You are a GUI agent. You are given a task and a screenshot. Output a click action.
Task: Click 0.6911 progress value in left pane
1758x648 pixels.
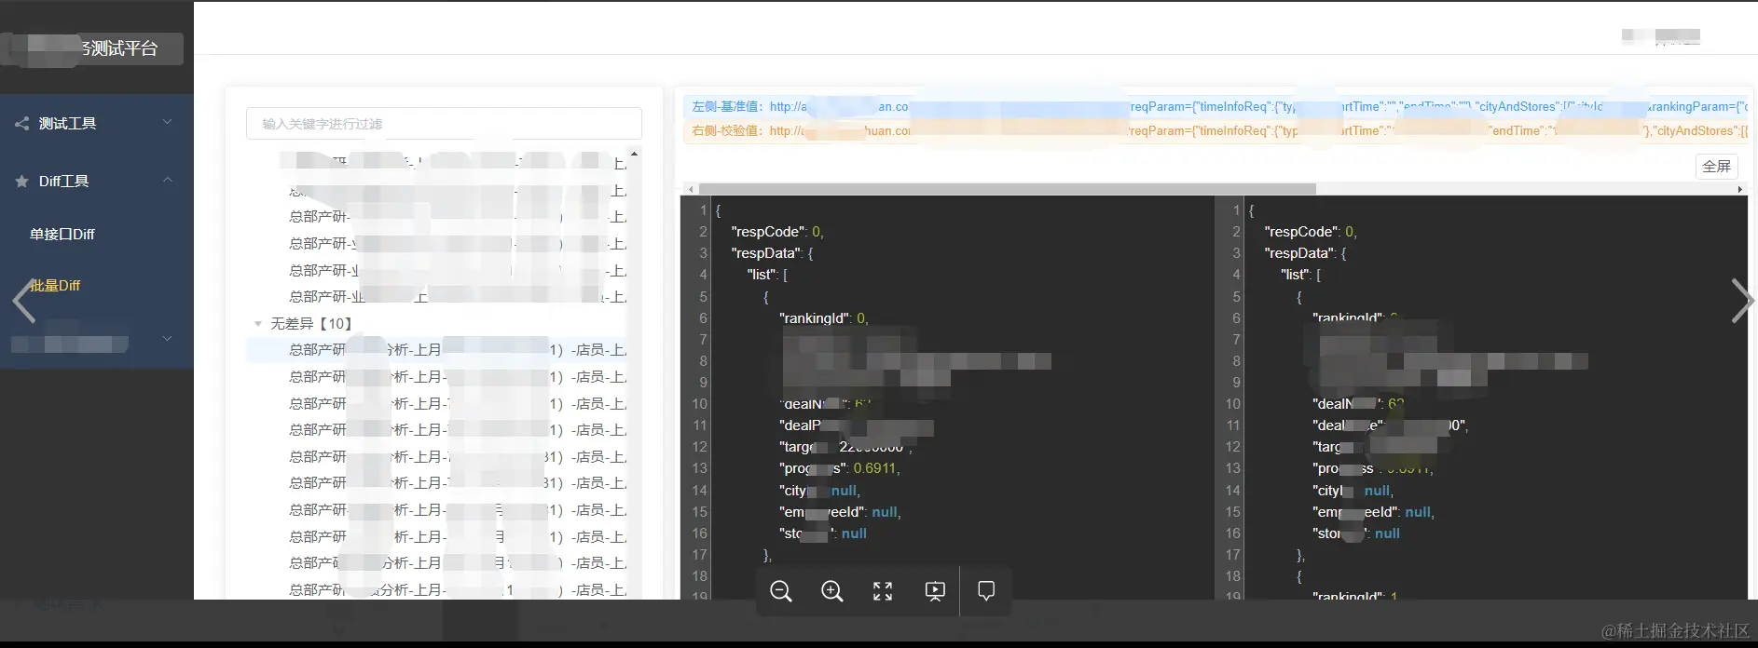coord(876,468)
